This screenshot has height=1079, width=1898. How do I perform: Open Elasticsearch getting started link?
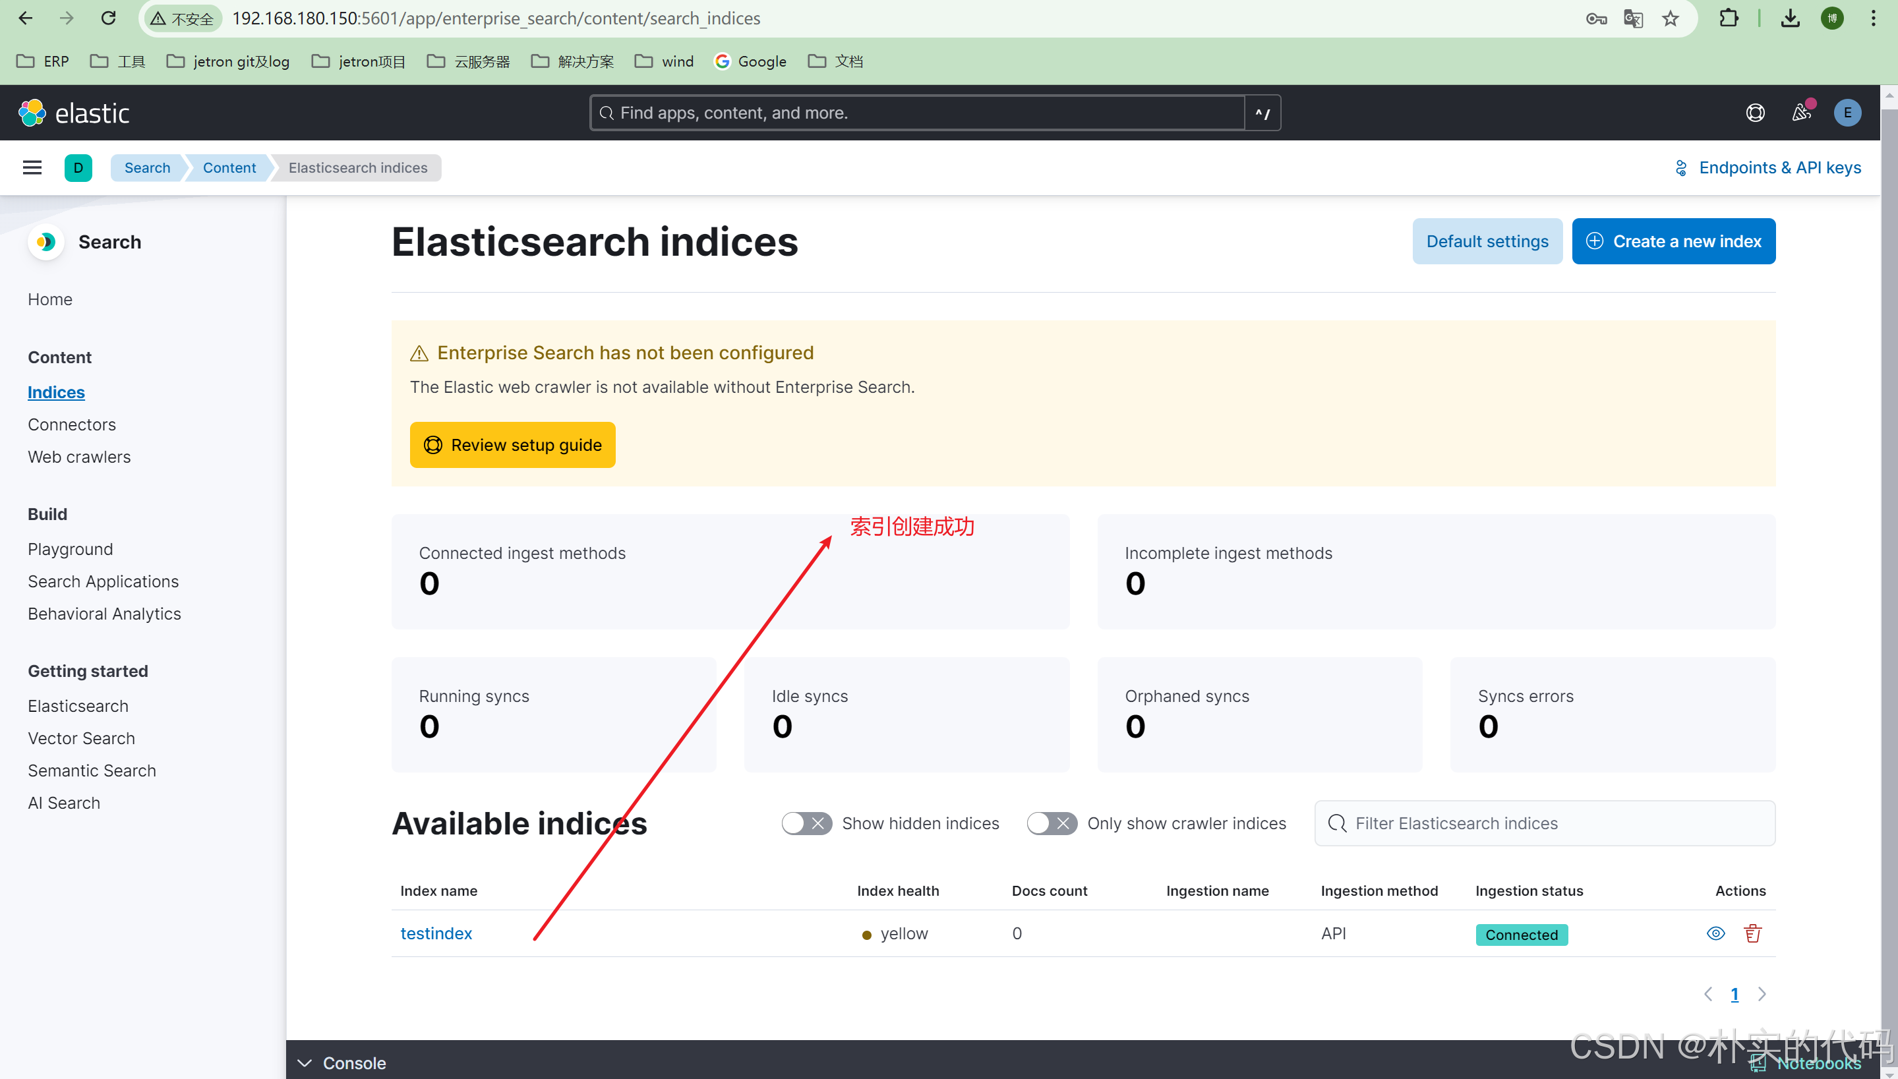pyautogui.click(x=78, y=706)
